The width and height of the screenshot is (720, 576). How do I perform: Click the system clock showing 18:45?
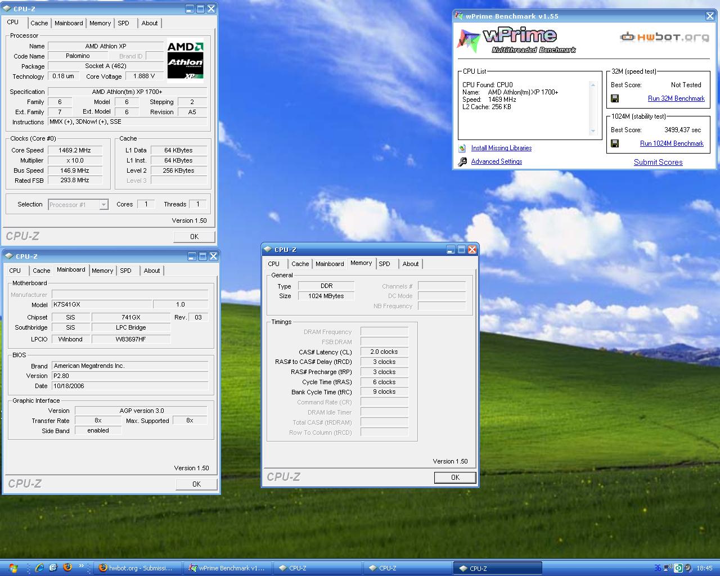704,569
